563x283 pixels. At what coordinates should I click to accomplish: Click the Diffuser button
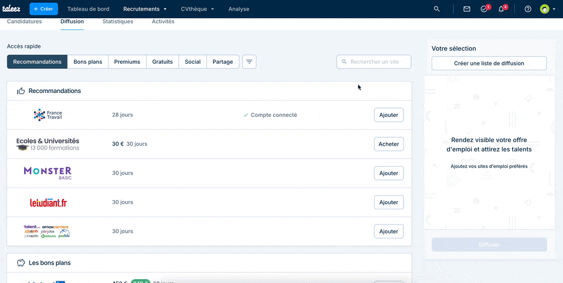(x=489, y=245)
